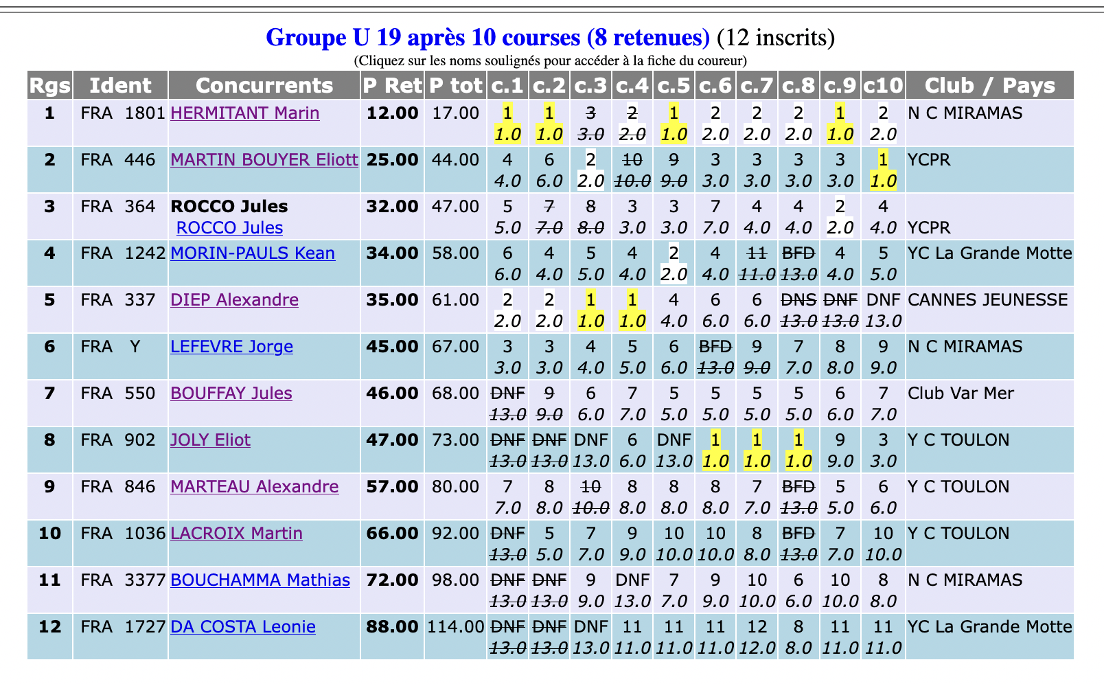The width and height of the screenshot is (1104, 684).
Task: Select the 12.00 P Ret score
Action: (x=392, y=113)
